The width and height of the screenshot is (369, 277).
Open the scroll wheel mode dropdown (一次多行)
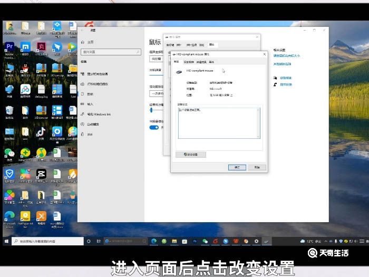(157, 93)
